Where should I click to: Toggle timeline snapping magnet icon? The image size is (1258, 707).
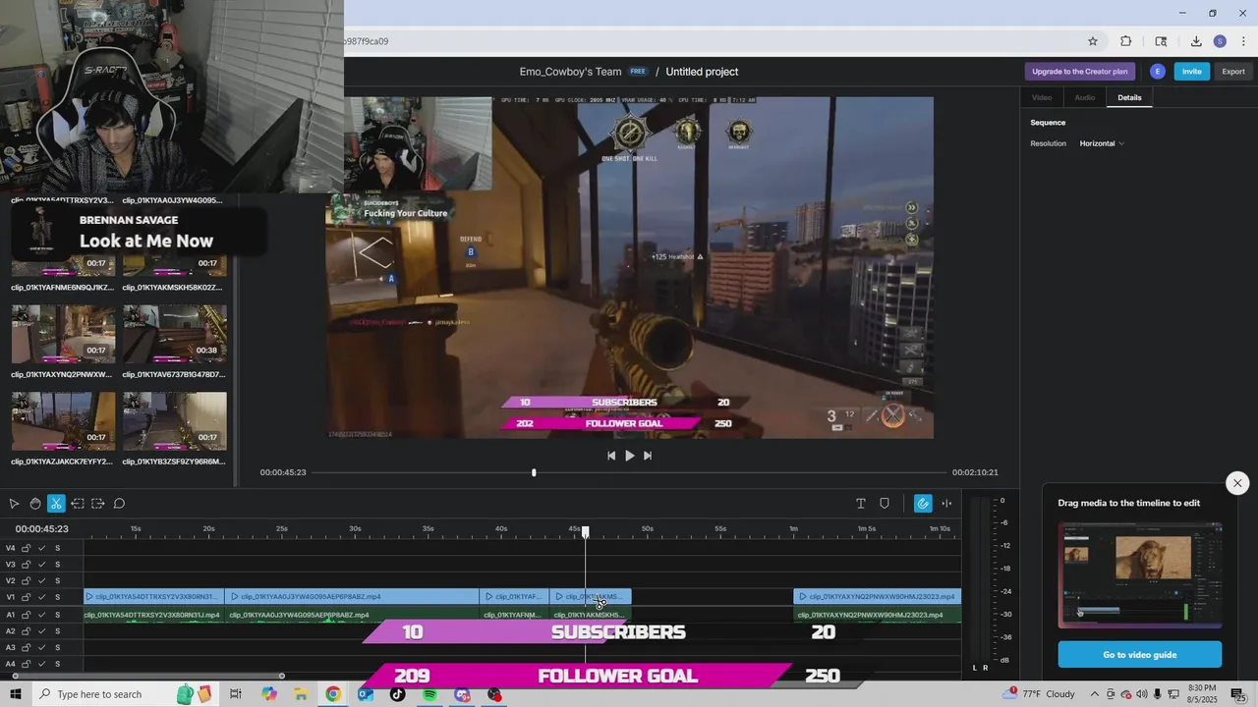pyautogui.click(x=923, y=504)
